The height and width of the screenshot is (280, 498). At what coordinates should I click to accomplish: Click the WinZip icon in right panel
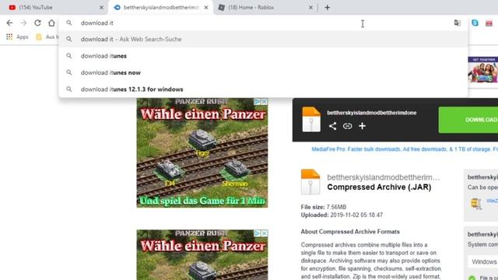point(476,204)
